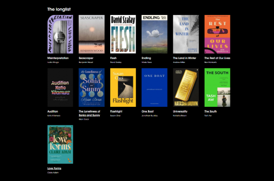274x181 pixels.
Task: Select author name Susan Choi under Flashlight
Action: coord(115,115)
